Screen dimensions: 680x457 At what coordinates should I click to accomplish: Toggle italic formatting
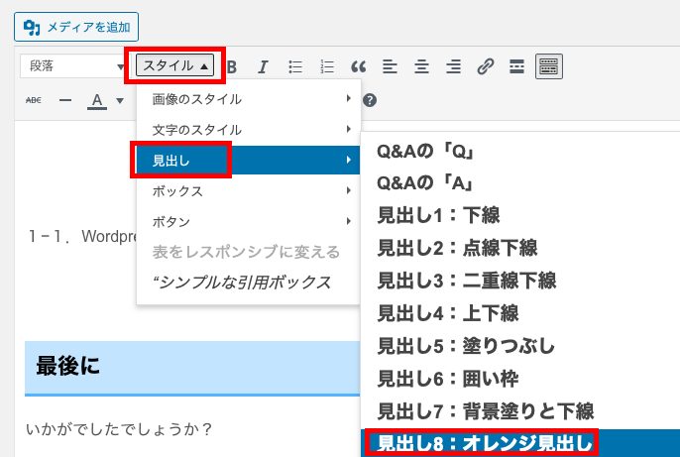(263, 67)
